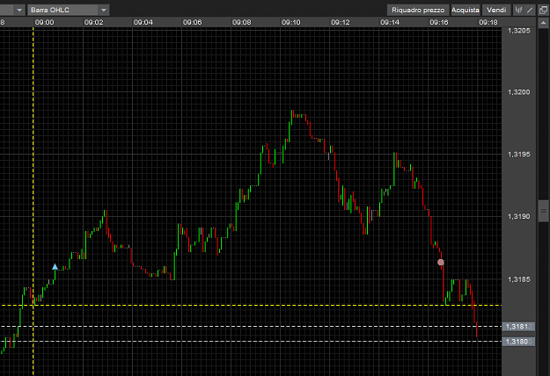Click the 09:04 time axis label
Screen dimensions: 550x376
click(143, 23)
